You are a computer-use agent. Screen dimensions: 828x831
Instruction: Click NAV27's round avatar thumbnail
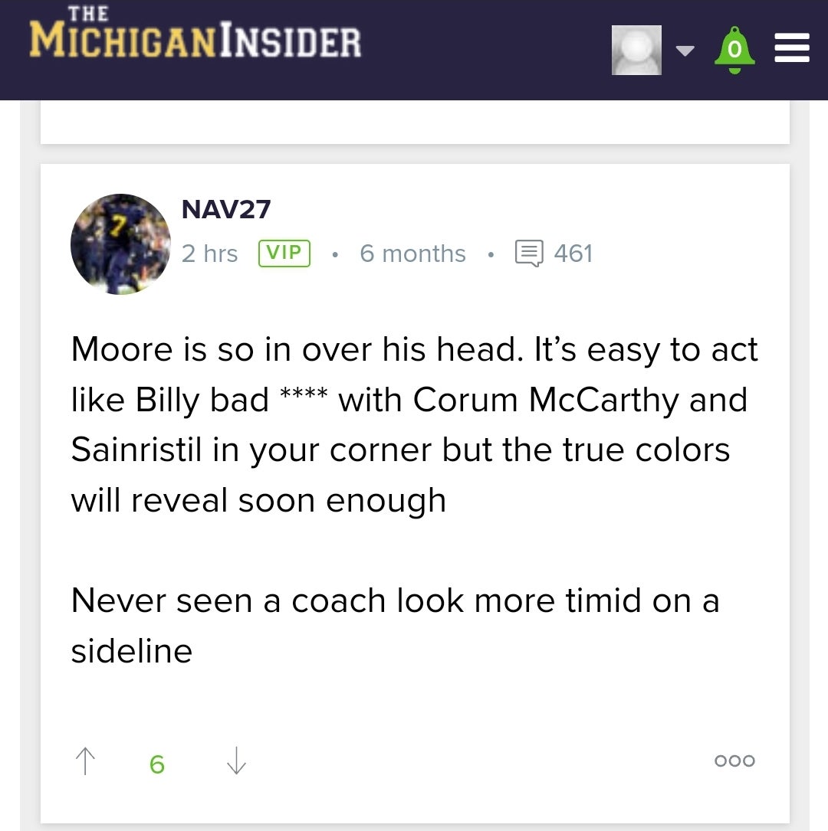[120, 244]
